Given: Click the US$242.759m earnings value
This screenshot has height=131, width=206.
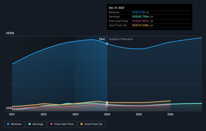Looking at the screenshot, I should [x=141, y=16].
